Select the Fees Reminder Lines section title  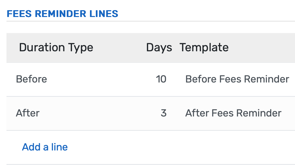click(x=62, y=14)
